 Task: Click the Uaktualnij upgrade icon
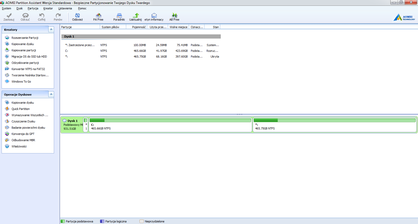coord(136,15)
